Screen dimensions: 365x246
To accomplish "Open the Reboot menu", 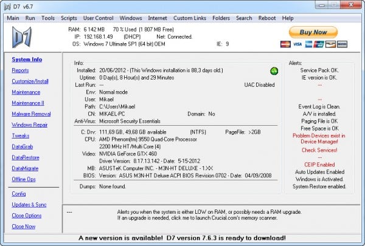I will coord(268,18).
